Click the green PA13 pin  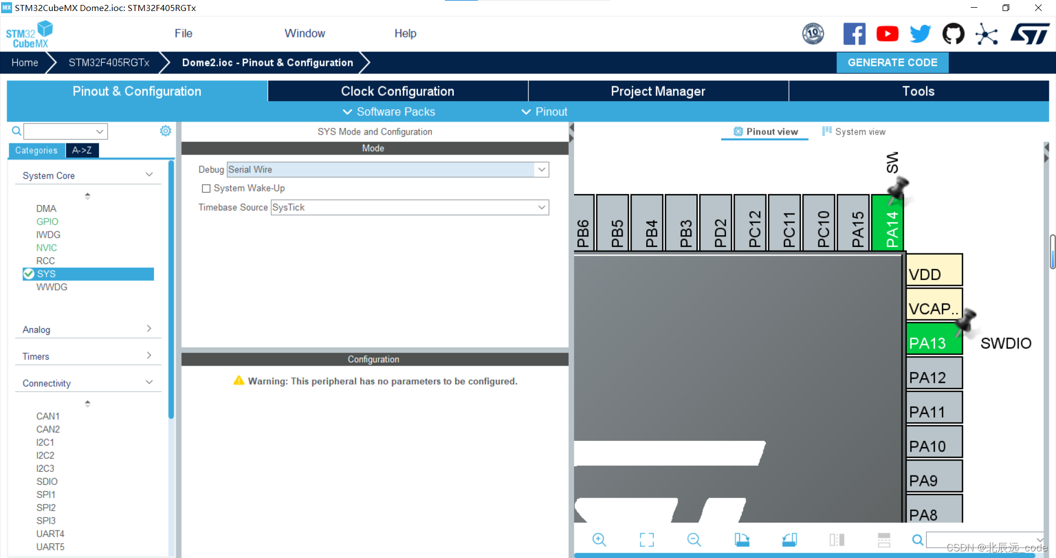tap(934, 340)
